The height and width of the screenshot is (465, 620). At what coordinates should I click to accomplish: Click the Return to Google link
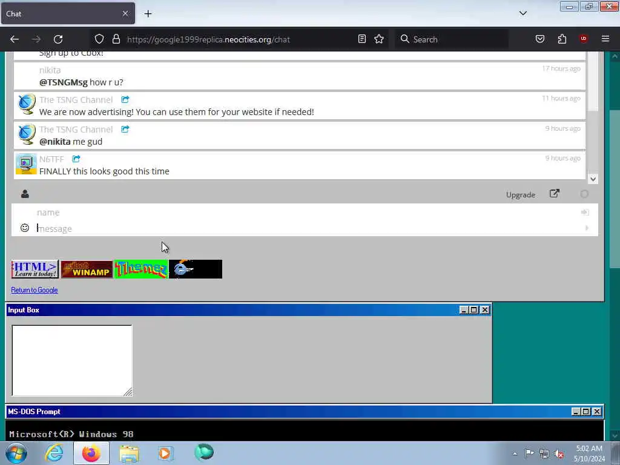(x=35, y=290)
